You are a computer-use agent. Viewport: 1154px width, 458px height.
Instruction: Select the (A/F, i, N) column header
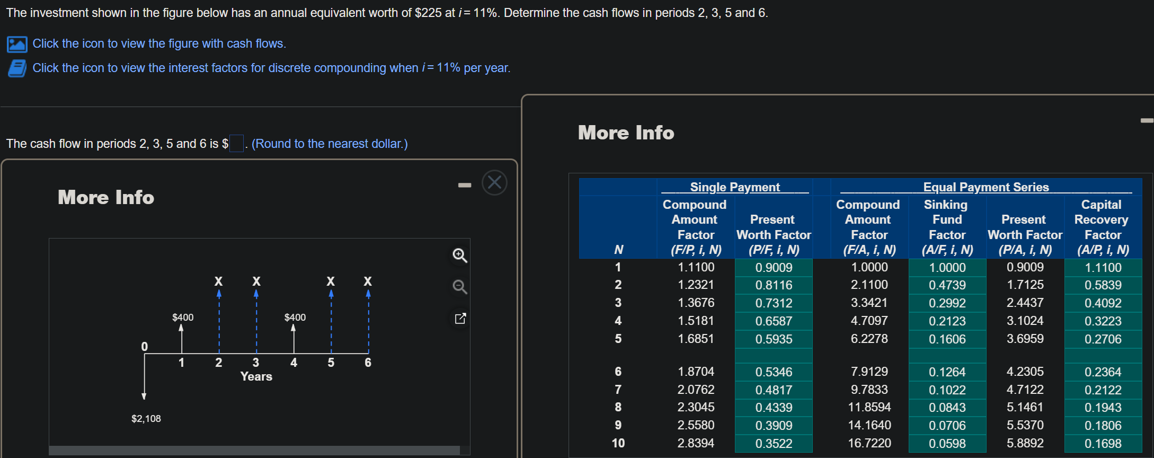(x=947, y=250)
